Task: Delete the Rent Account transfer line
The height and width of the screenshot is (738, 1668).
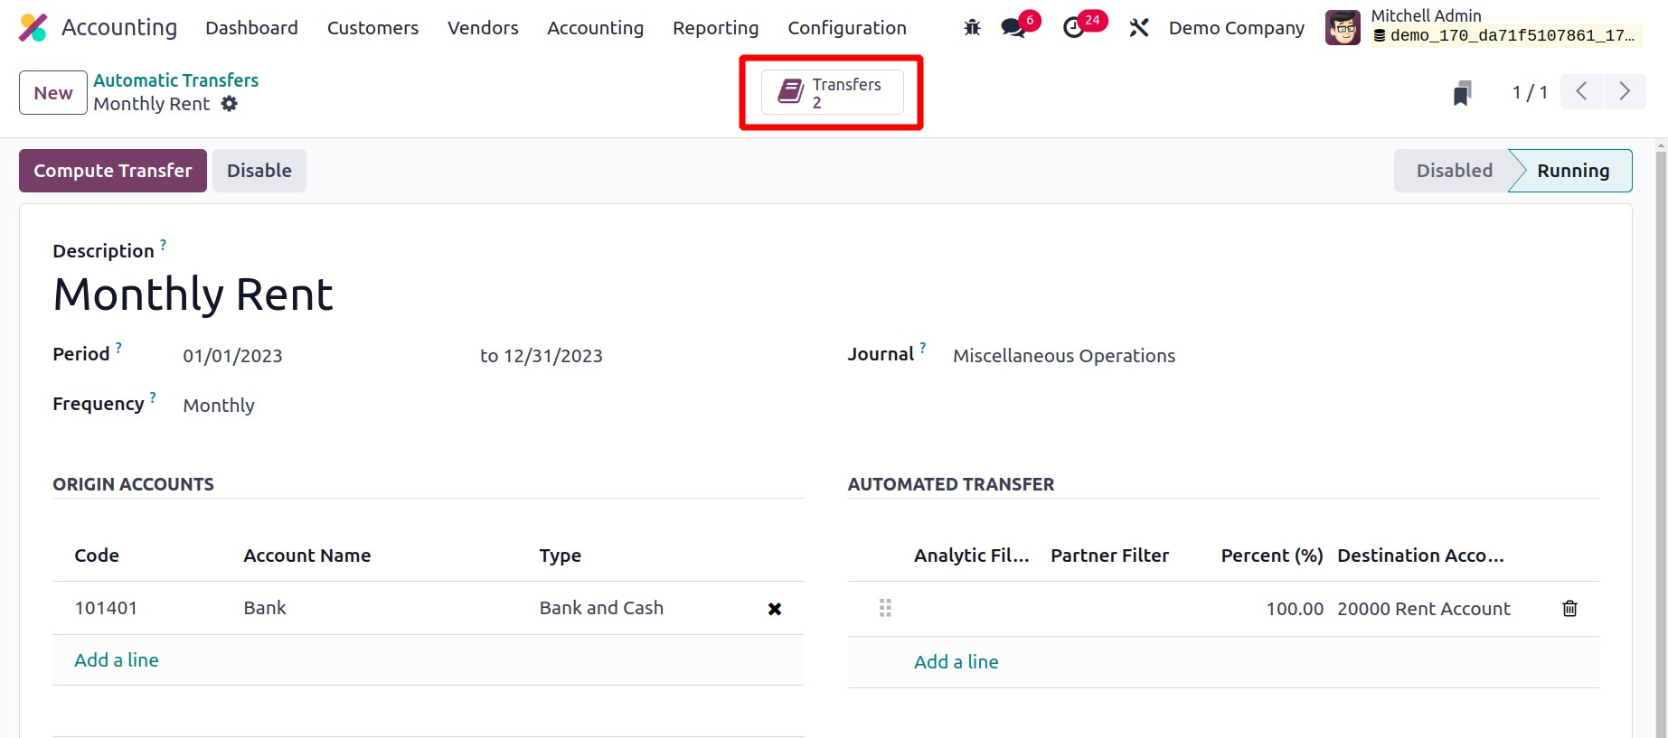Action: [1569, 609]
